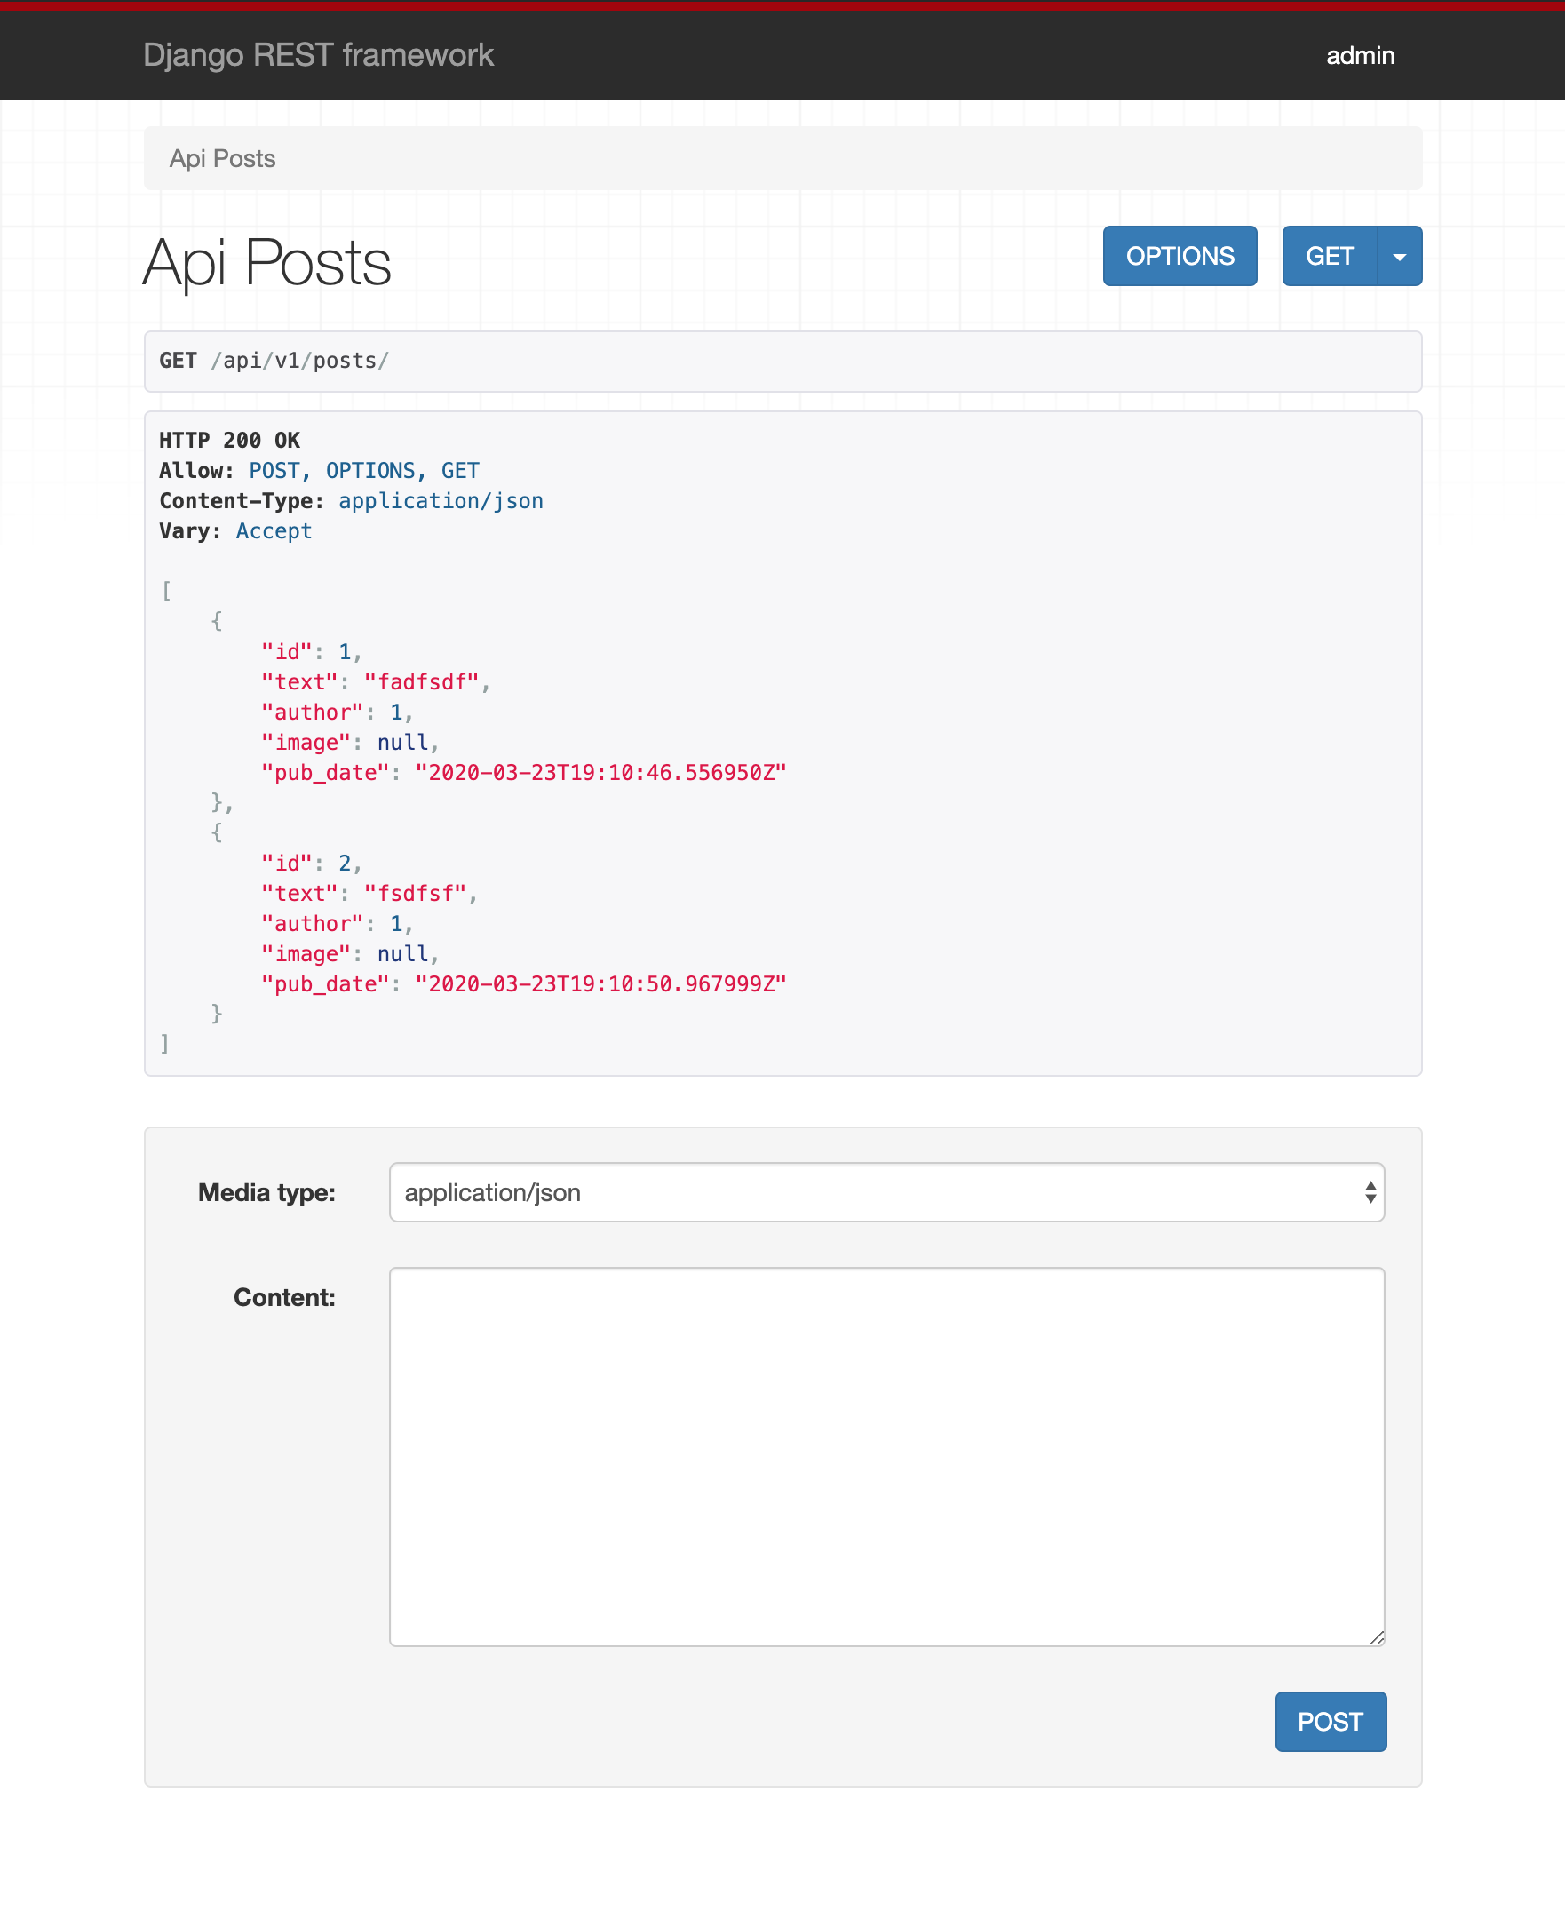Click the "POST, OPTIONS, GET" Allow header value

point(364,471)
